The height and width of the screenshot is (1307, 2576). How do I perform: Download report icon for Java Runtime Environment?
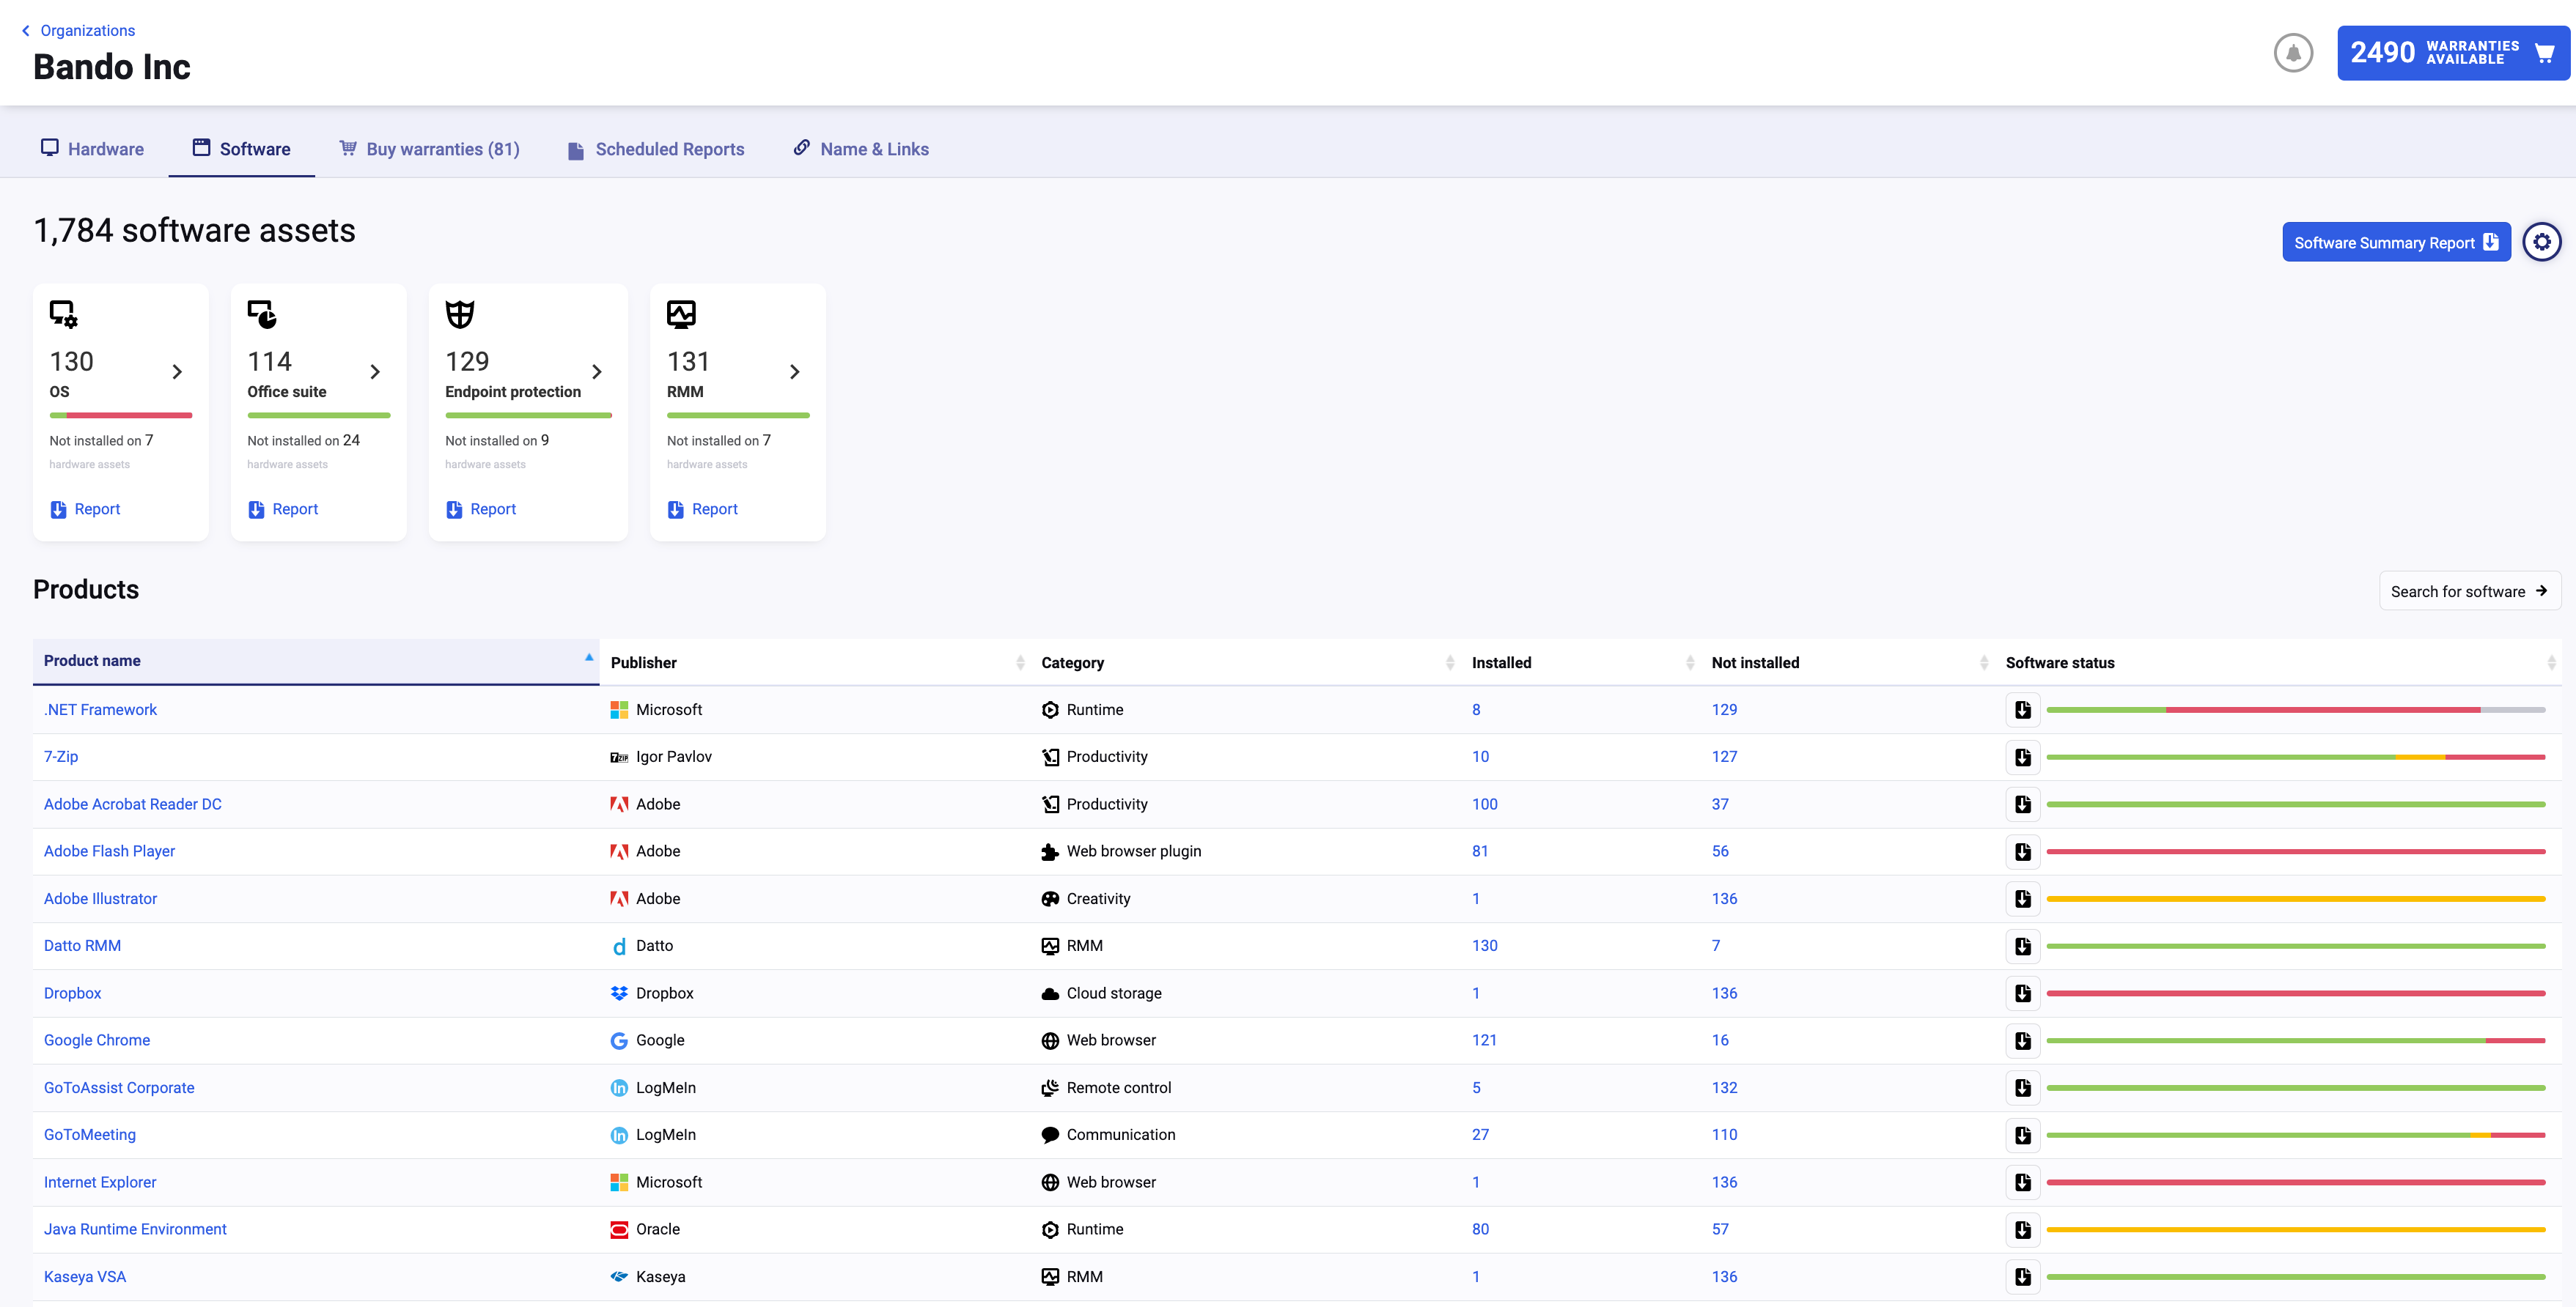coord(2022,1229)
